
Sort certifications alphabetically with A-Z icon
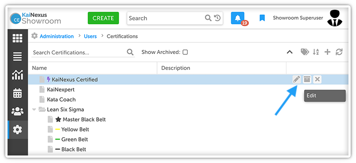point(316,52)
